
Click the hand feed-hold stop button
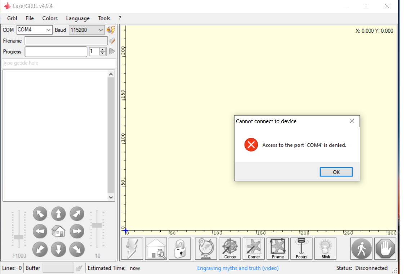[385, 248]
